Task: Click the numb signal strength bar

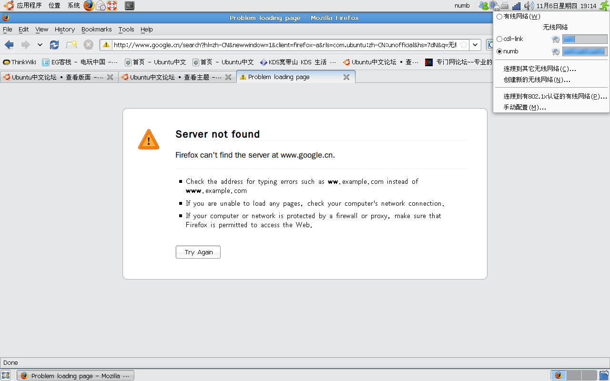Action: (585, 51)
